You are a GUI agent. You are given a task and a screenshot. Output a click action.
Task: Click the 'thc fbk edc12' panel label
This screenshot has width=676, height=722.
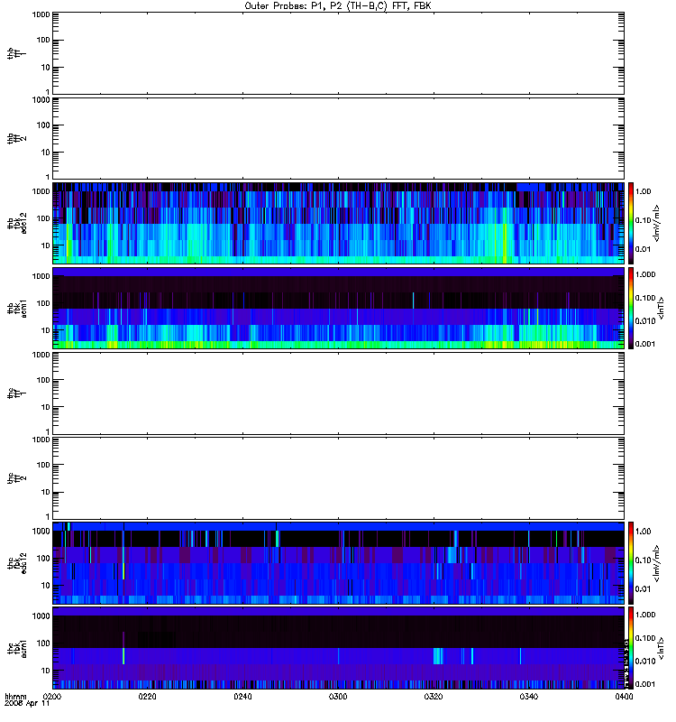[x=16, y=563]
